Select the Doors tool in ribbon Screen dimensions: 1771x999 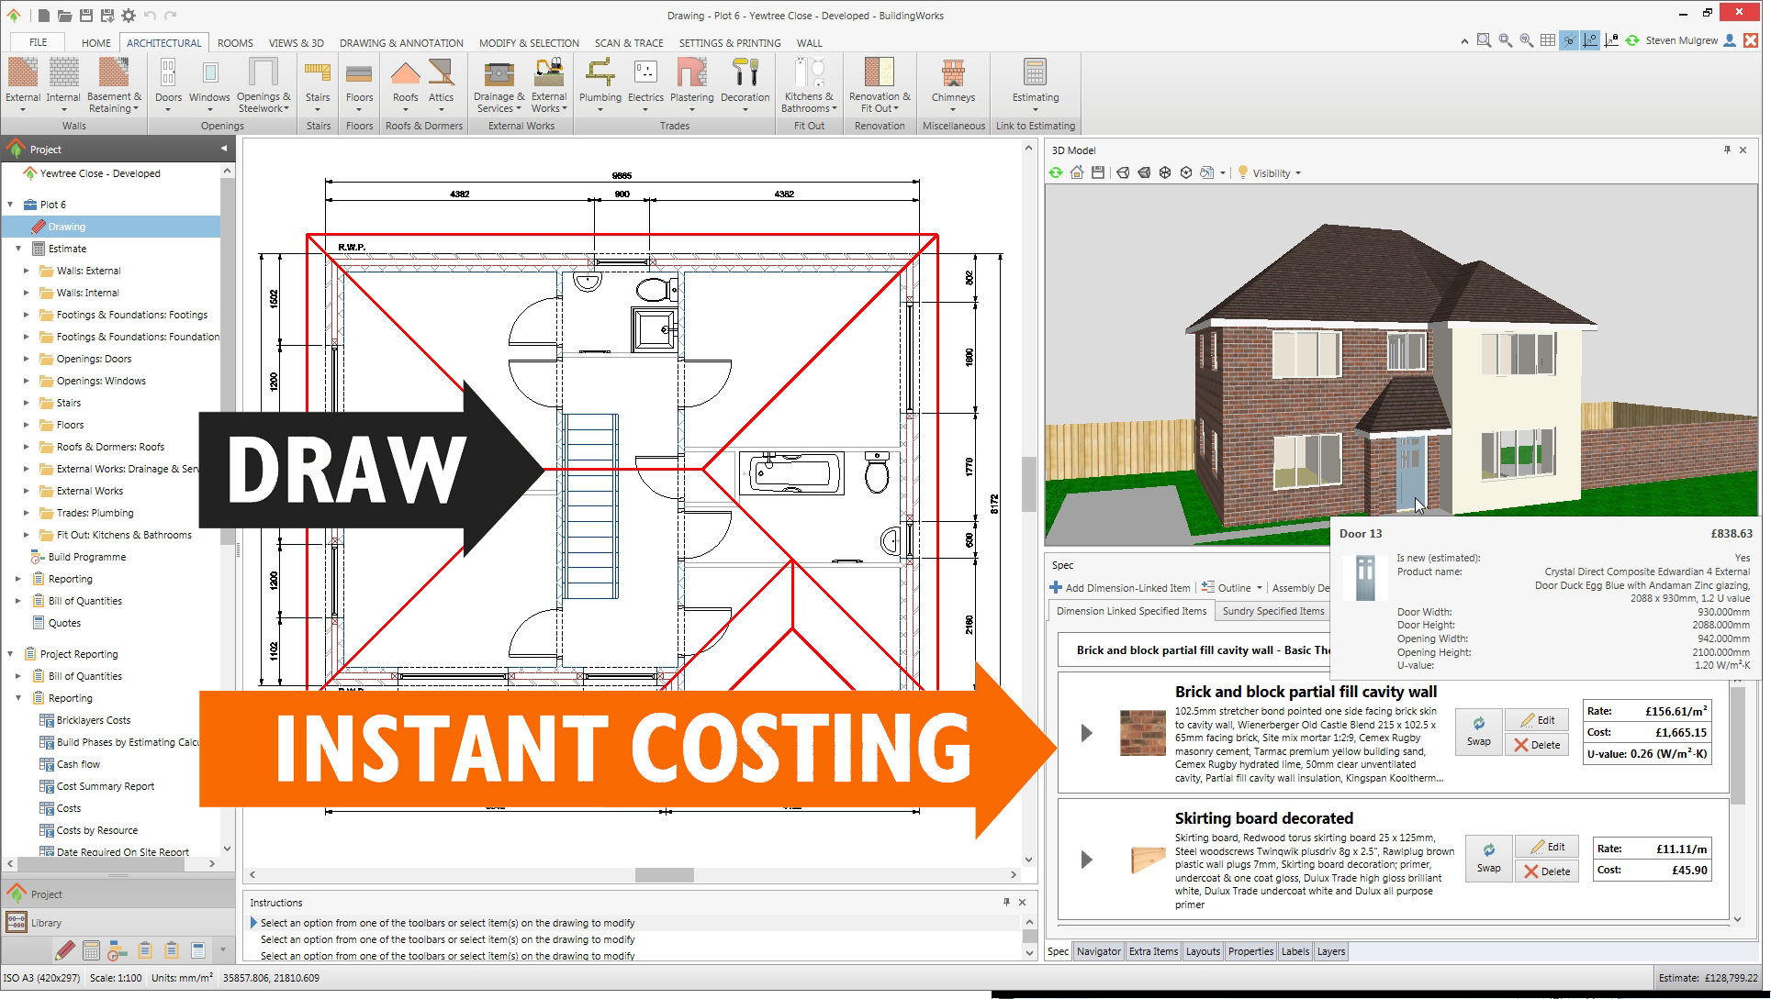(168, 84)
